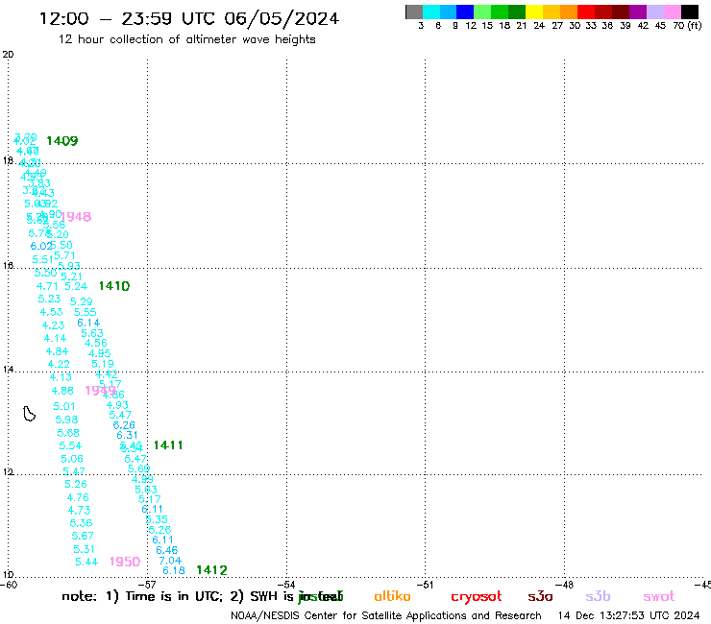Screen dimensions: 711x624
Task: Click the longitude axis label -48
Action: (564, 586)
